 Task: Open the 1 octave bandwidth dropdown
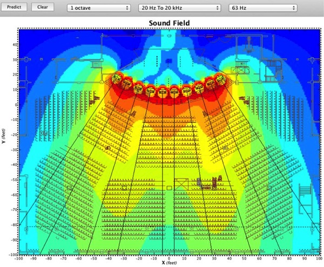(99, 8)
